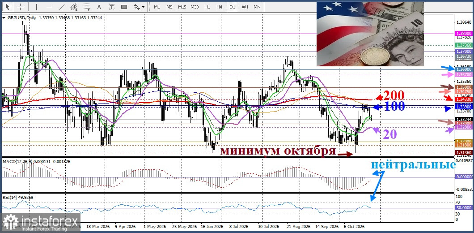
Task: Click the 1.36000 blue level label
Action: (463, 69)
